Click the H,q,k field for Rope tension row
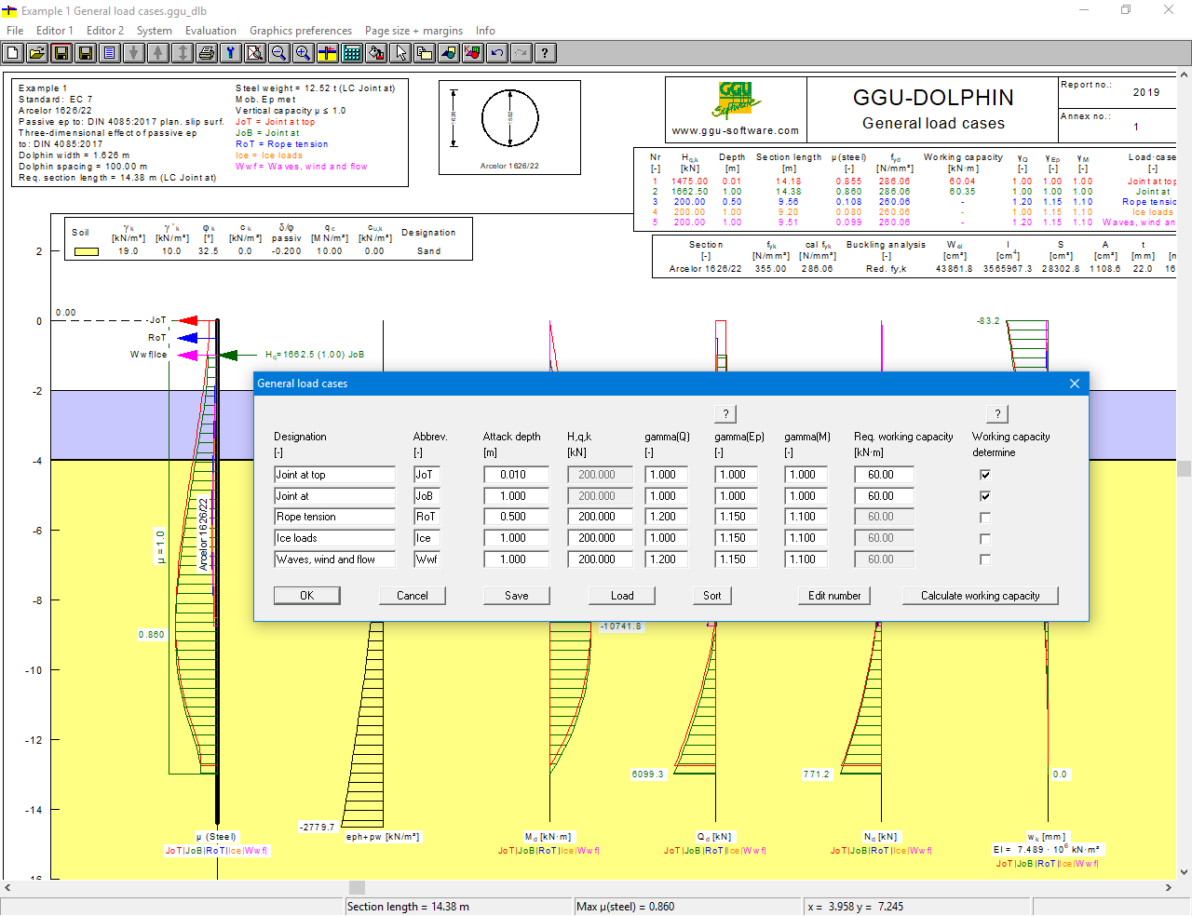Viewport: 1192px width, 916px height. 600,518
